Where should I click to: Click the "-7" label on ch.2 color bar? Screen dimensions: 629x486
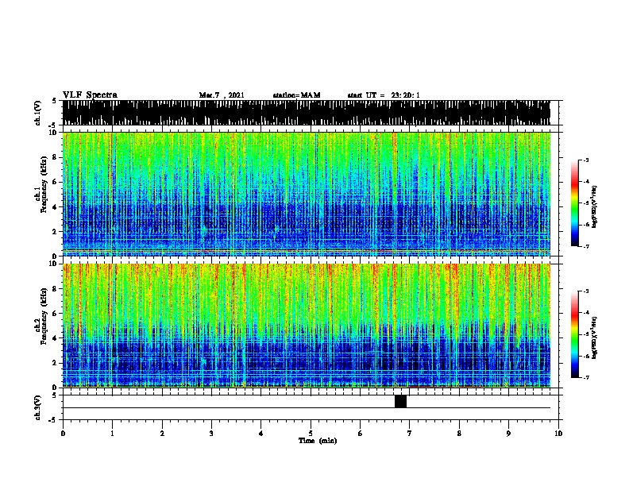click(585, 377)
